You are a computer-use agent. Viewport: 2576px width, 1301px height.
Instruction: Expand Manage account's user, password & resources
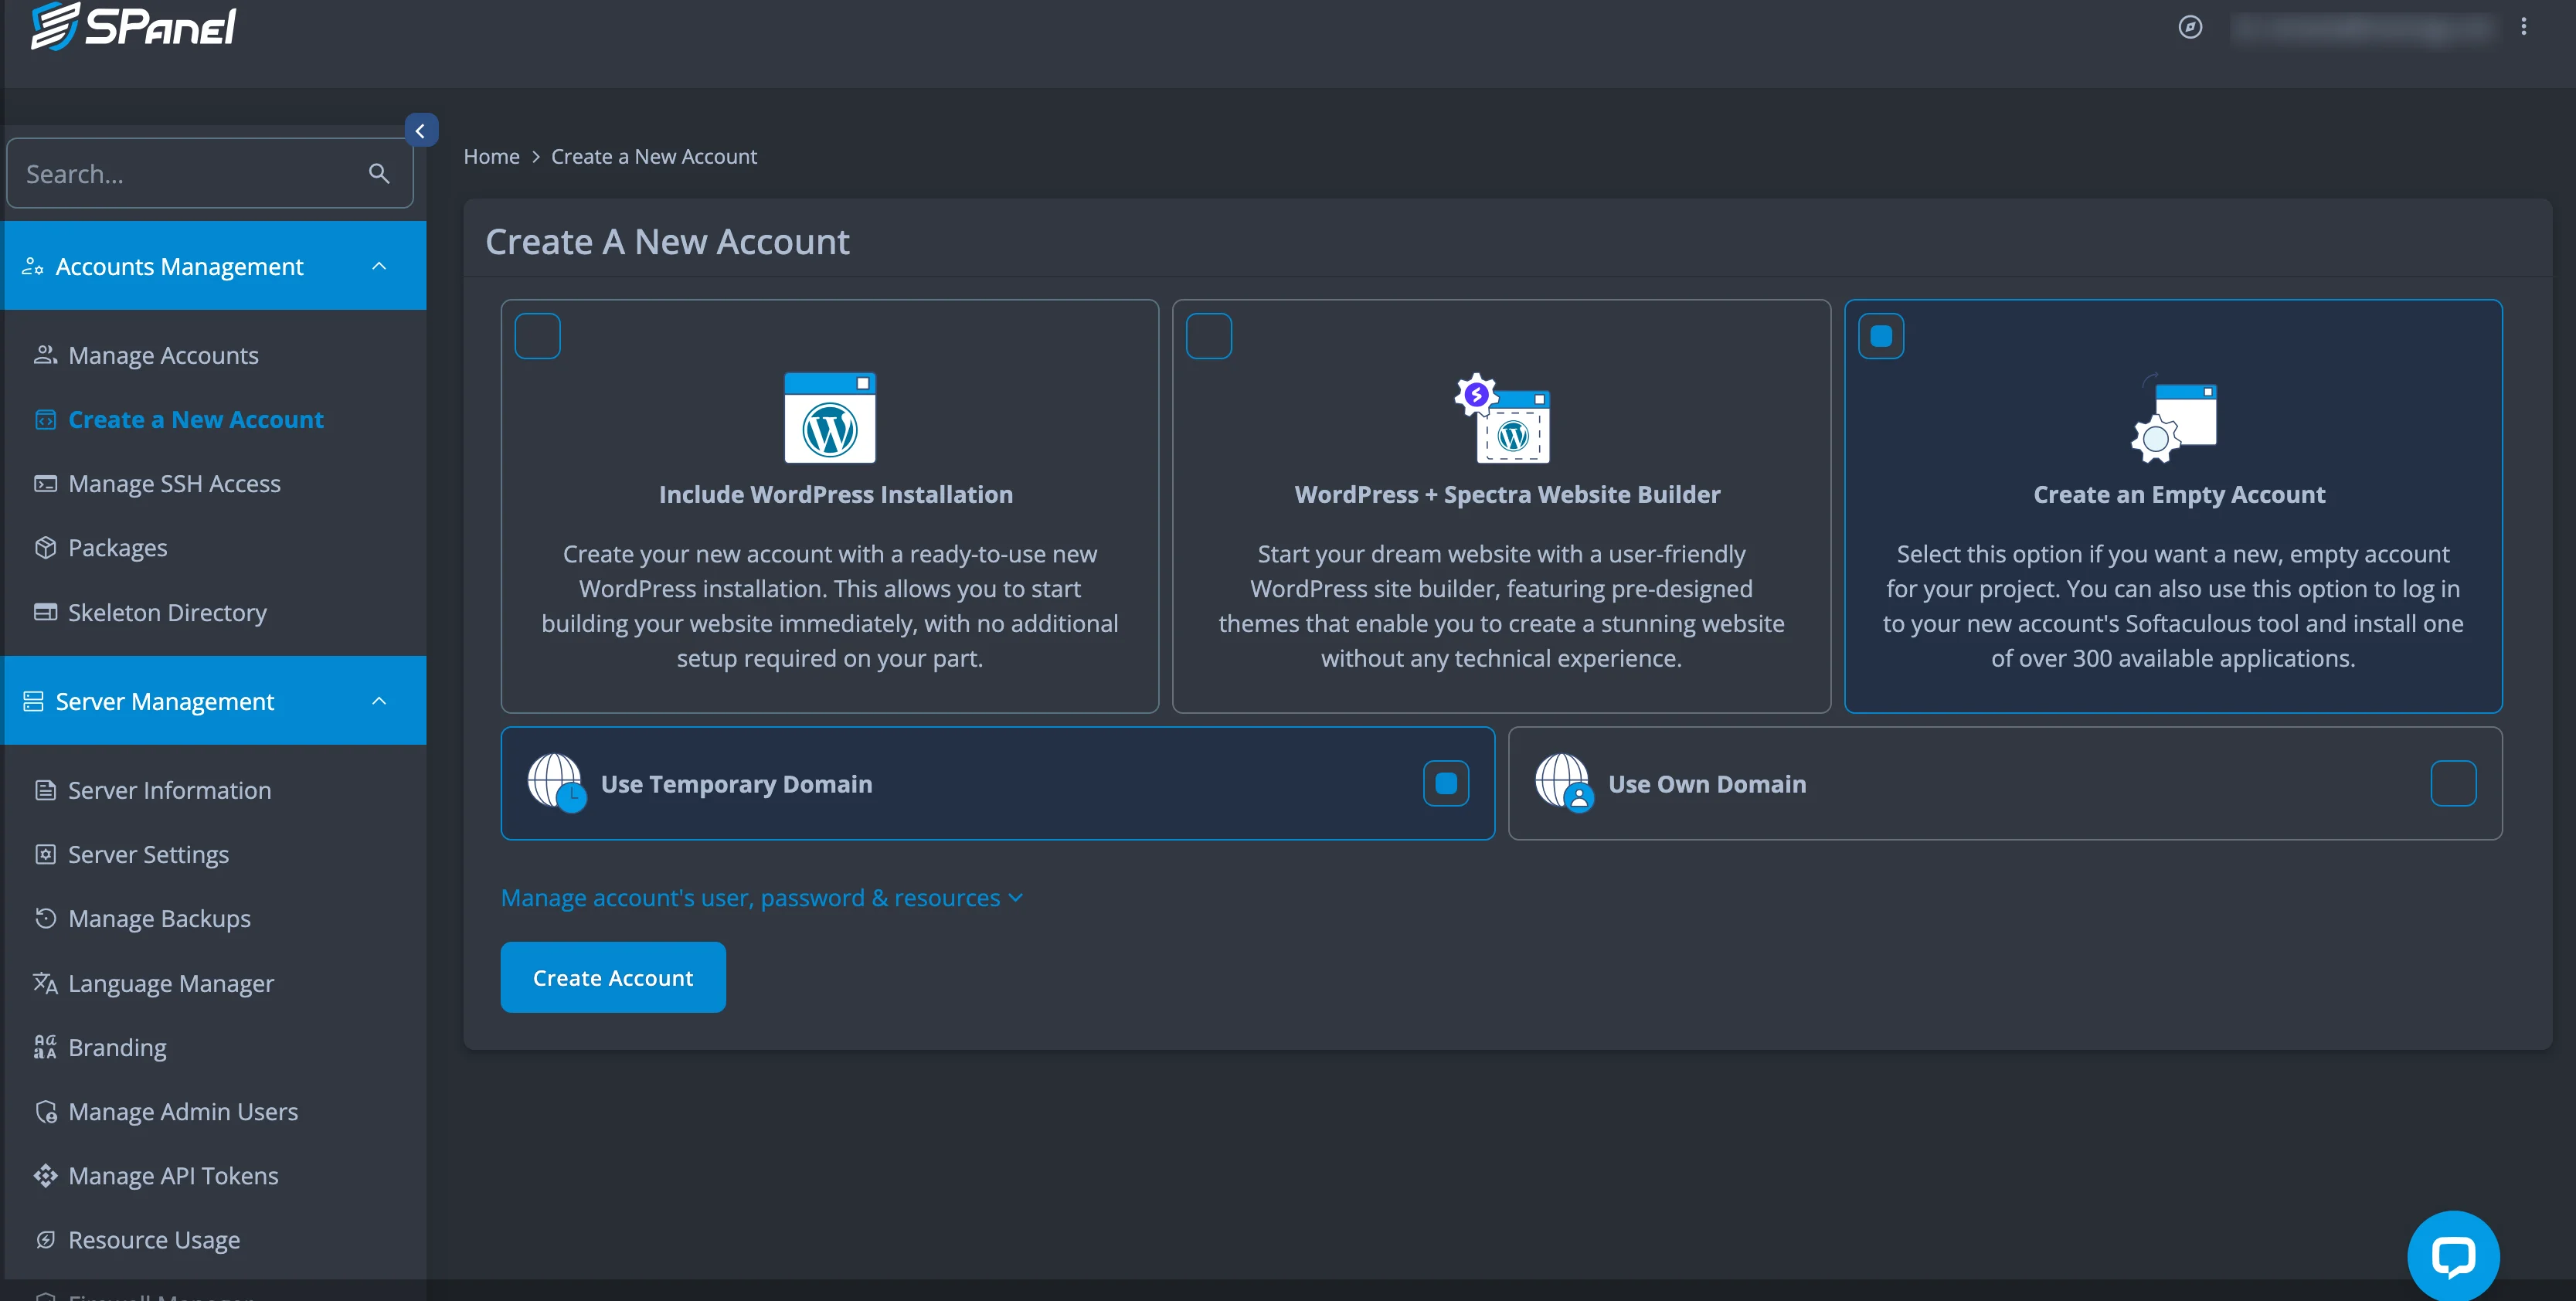(762, 897)
